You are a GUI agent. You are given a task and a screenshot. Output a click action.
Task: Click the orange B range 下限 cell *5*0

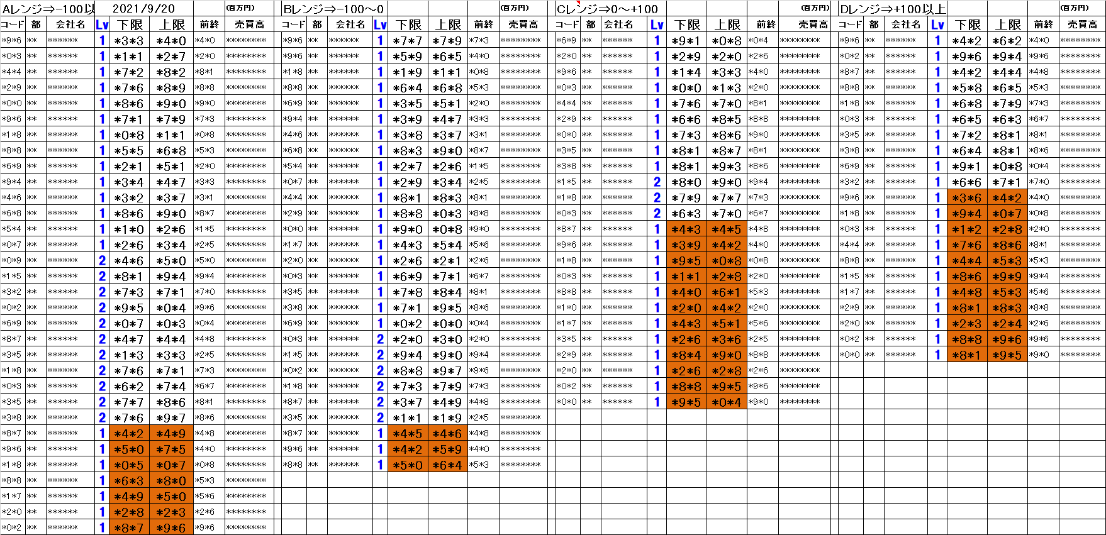408,465
